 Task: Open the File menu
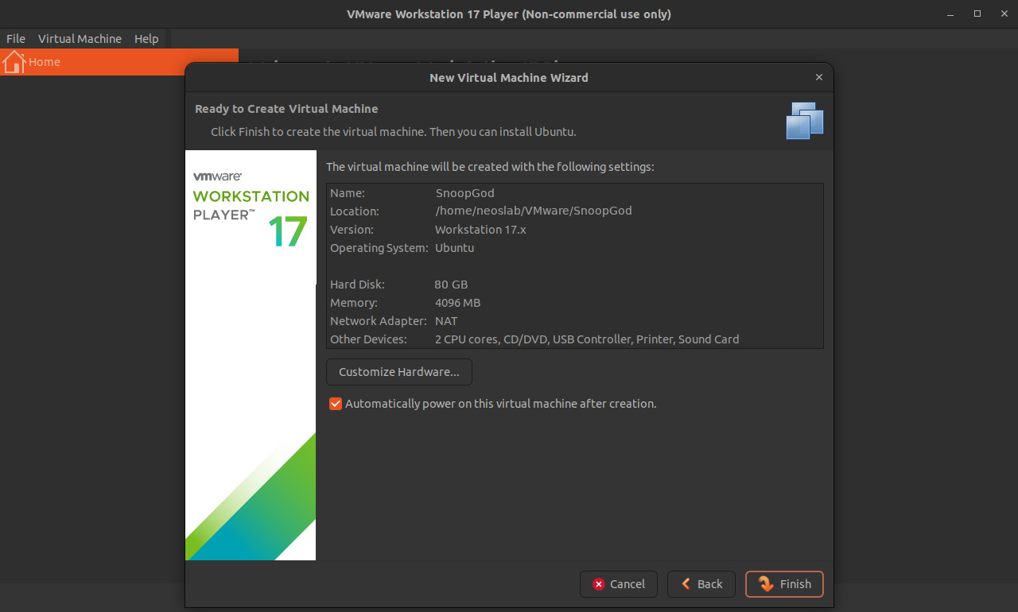point(16,38)
